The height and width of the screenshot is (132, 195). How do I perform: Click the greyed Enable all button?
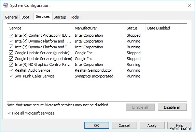coord(140,107)
